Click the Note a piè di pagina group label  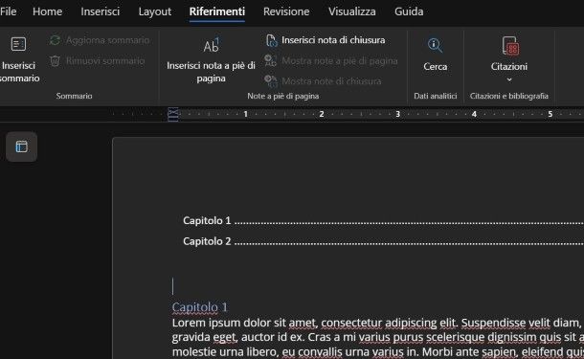coord(283,96)
